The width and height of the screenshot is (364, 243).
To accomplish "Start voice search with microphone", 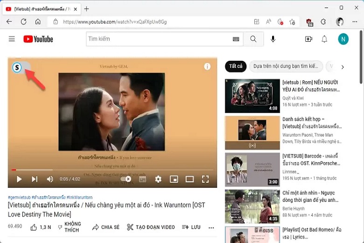I will (x=273, y=39).
